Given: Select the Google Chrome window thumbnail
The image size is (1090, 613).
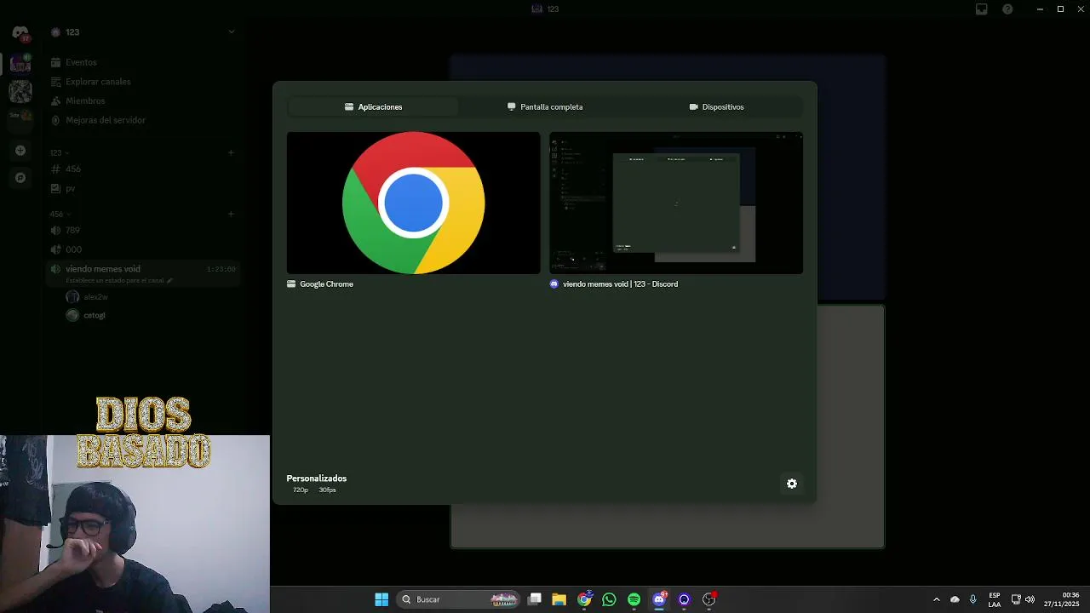Looking at the screenshot, I should coord(413,203).
